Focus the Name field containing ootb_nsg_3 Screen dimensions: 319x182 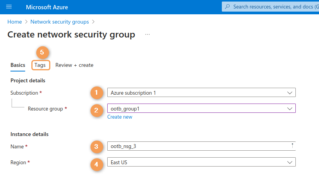pos(197,146)
